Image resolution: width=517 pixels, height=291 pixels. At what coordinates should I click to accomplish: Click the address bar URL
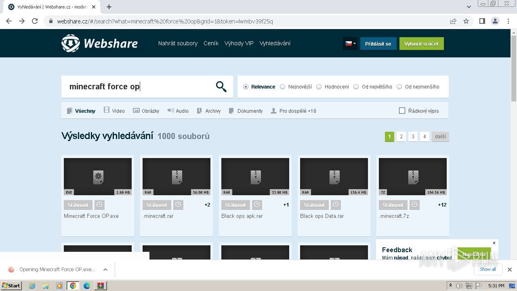pyautogui.click(x=165, y=21)
